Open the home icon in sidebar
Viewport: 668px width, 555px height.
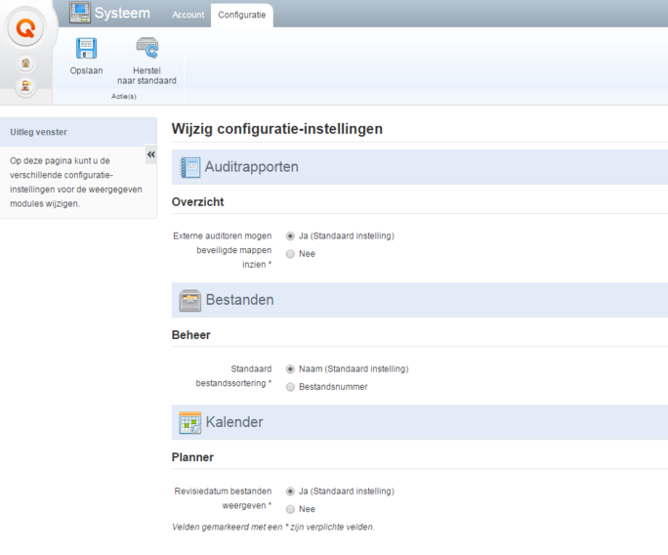pos(25,64)
